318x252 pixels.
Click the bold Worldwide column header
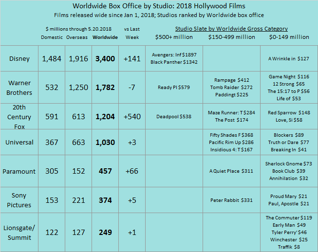coord(105,37)
